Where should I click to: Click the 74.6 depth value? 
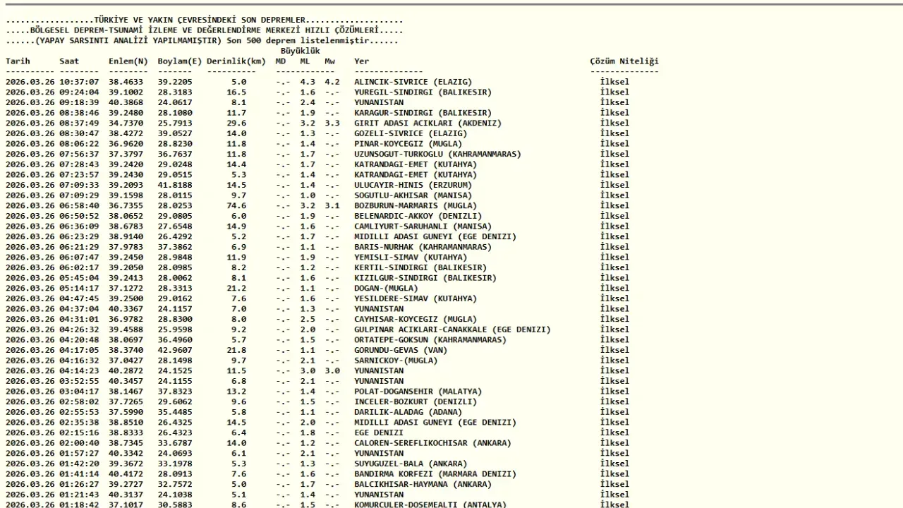[236, 206]
